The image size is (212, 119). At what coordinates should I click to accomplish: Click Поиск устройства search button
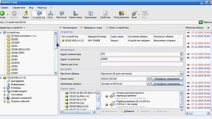(117, 28)
